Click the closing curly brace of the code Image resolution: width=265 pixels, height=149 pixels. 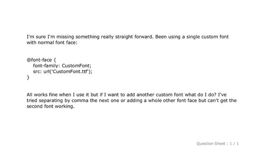[28, 77]
